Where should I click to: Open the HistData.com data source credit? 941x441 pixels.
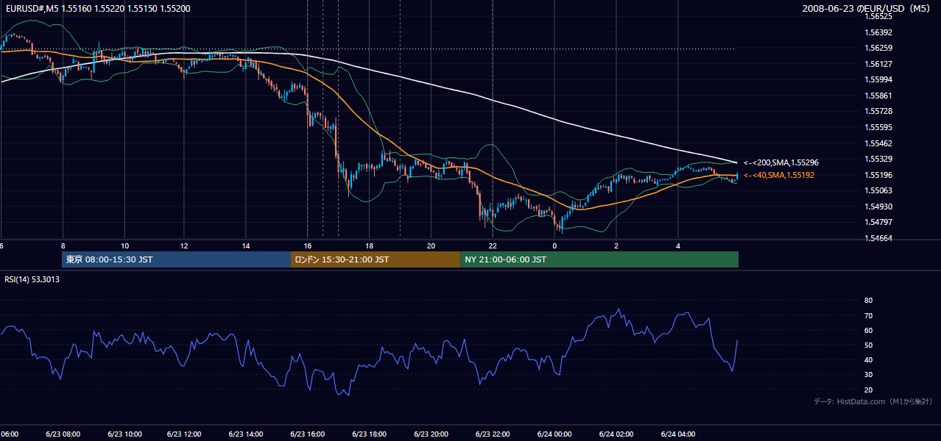click(x=873, y=401)
